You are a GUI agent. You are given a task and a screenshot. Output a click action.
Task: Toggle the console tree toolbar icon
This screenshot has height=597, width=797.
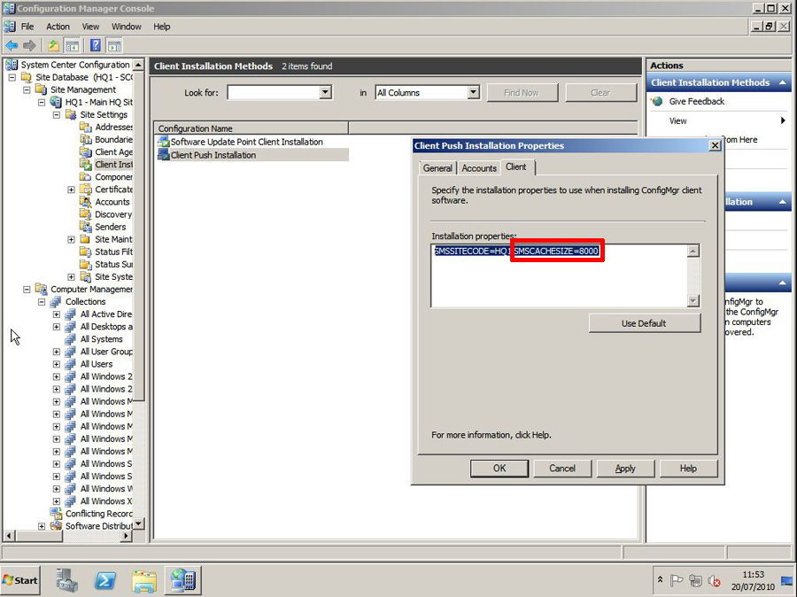click(73, 46)
